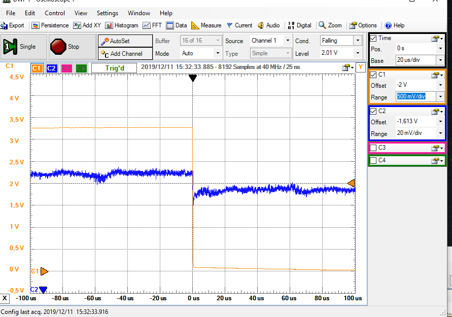Click the C2 Offset value field
This screenshot has height=317, width=452.
[414, 122]
